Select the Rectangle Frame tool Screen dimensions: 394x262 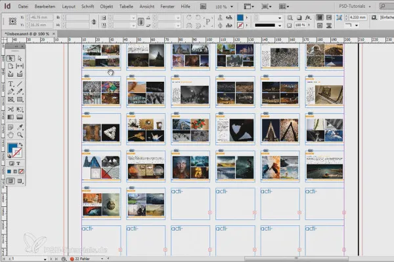click(x=11, y=100)
